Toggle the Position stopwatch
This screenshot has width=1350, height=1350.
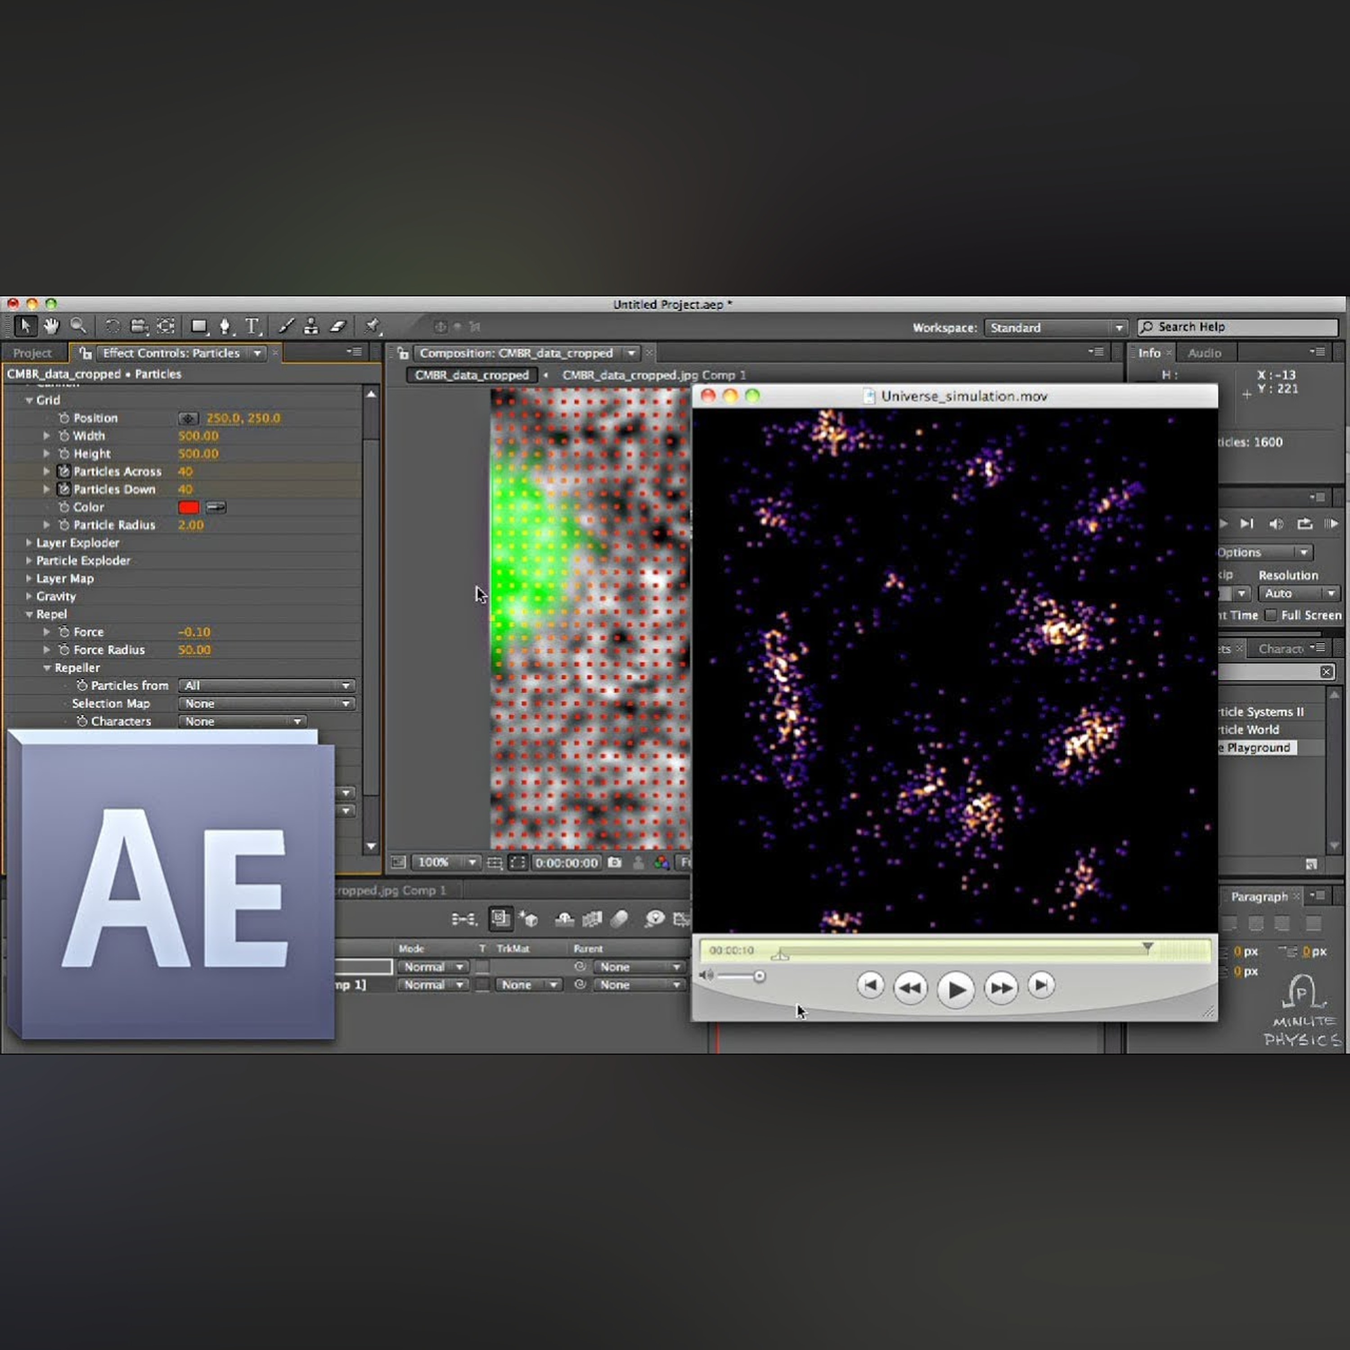pos(63,418)
